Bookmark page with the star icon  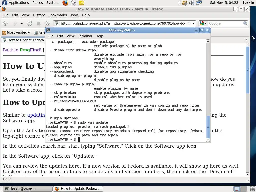tap(189, 23)
